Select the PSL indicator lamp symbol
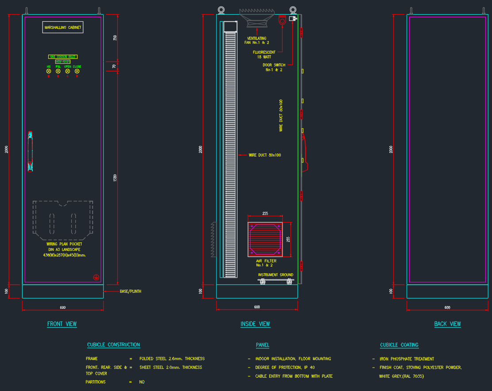Viewport: 492px width, 391px height. [58, 71]
